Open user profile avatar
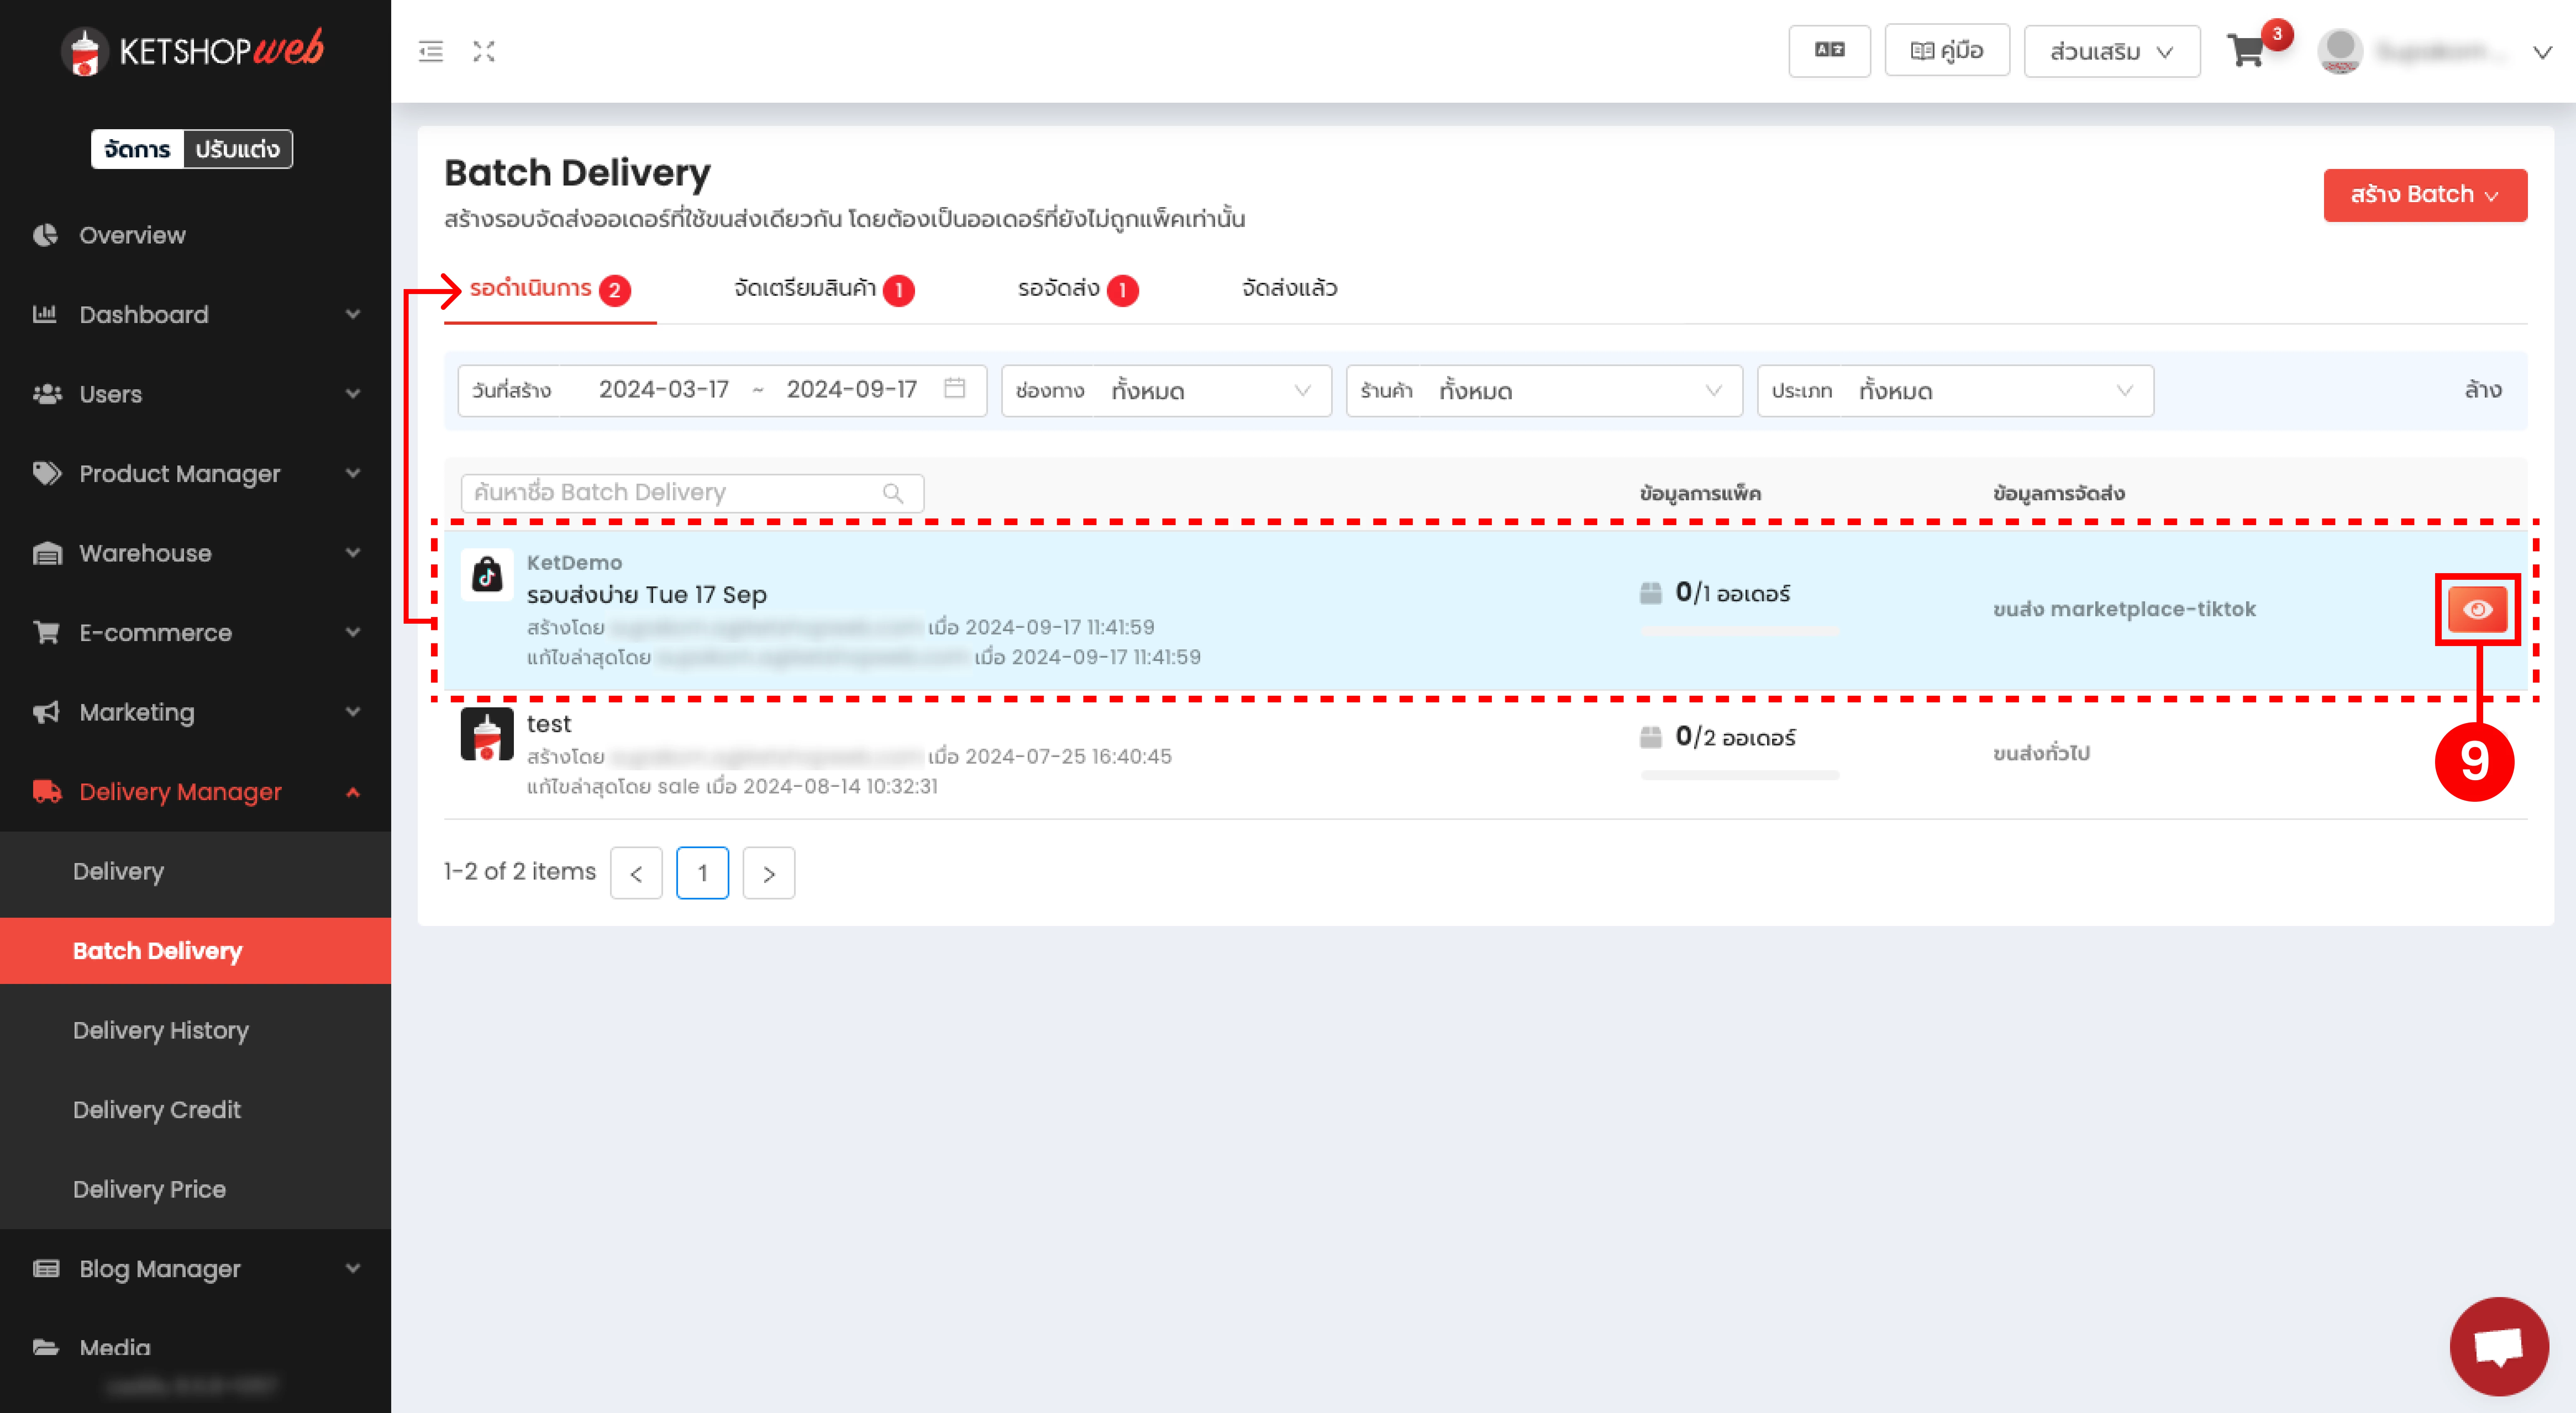Viewport: 2576px width, 1413px height. tap(2340, 51)
